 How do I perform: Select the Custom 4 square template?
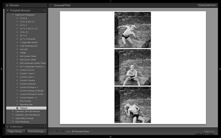click(x=26, y=80)
